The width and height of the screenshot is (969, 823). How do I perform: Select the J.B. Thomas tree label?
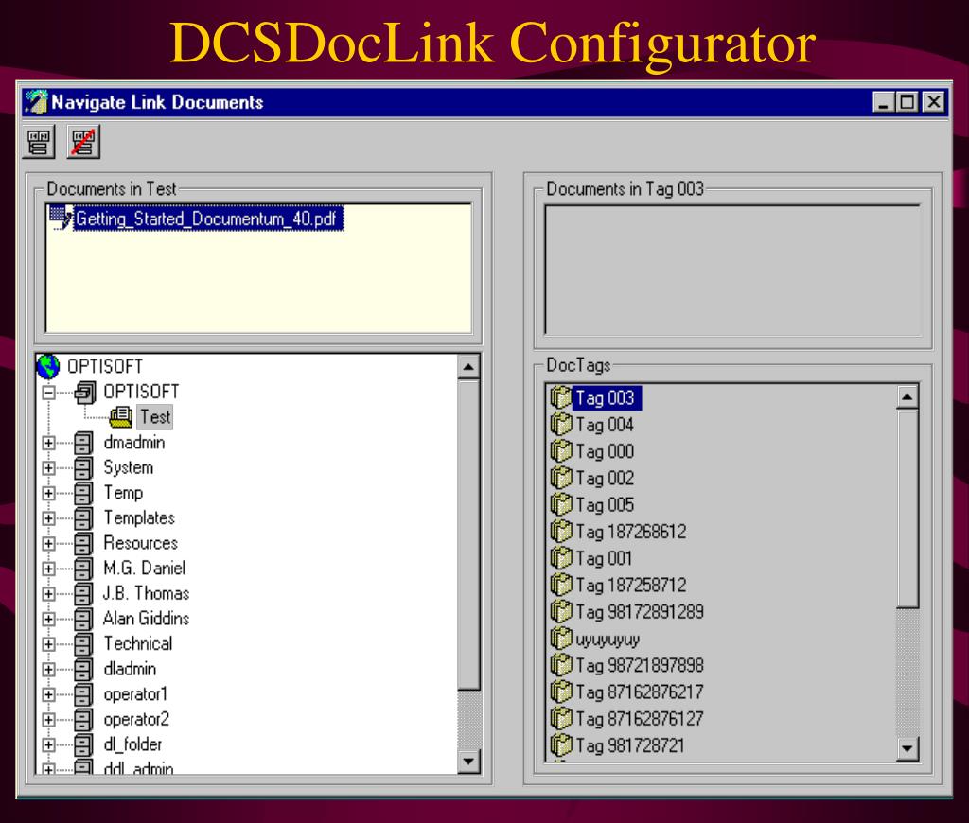pyautogui.click(x=146, y=593)
